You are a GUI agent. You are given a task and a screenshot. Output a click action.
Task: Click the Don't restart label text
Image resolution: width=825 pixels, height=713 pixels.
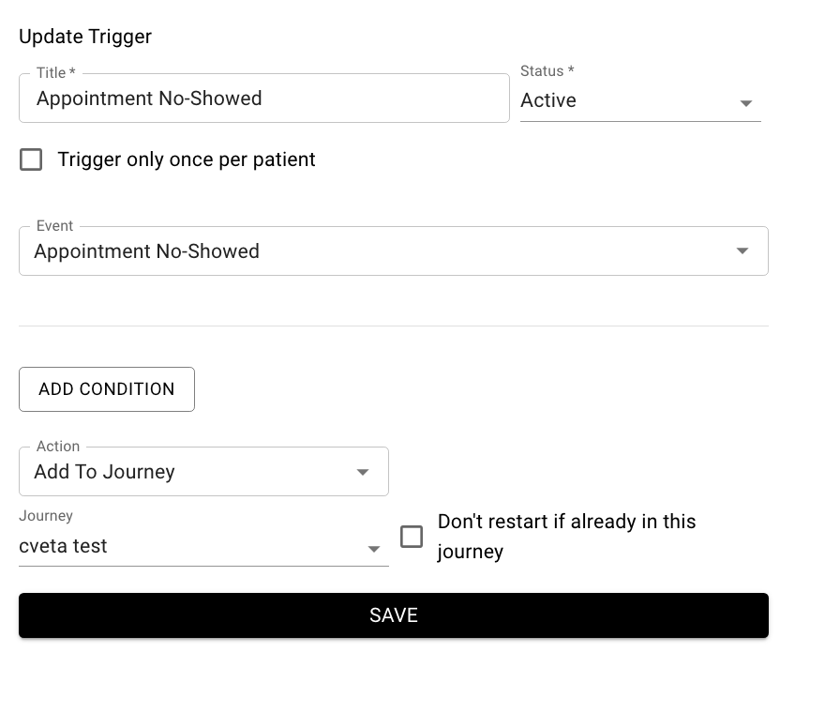tap(566, 536)
